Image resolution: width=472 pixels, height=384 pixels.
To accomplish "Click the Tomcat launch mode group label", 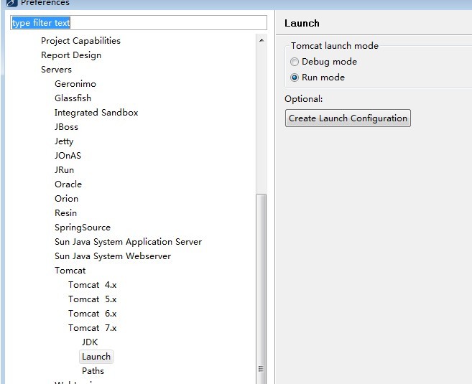I will point(335,46).
